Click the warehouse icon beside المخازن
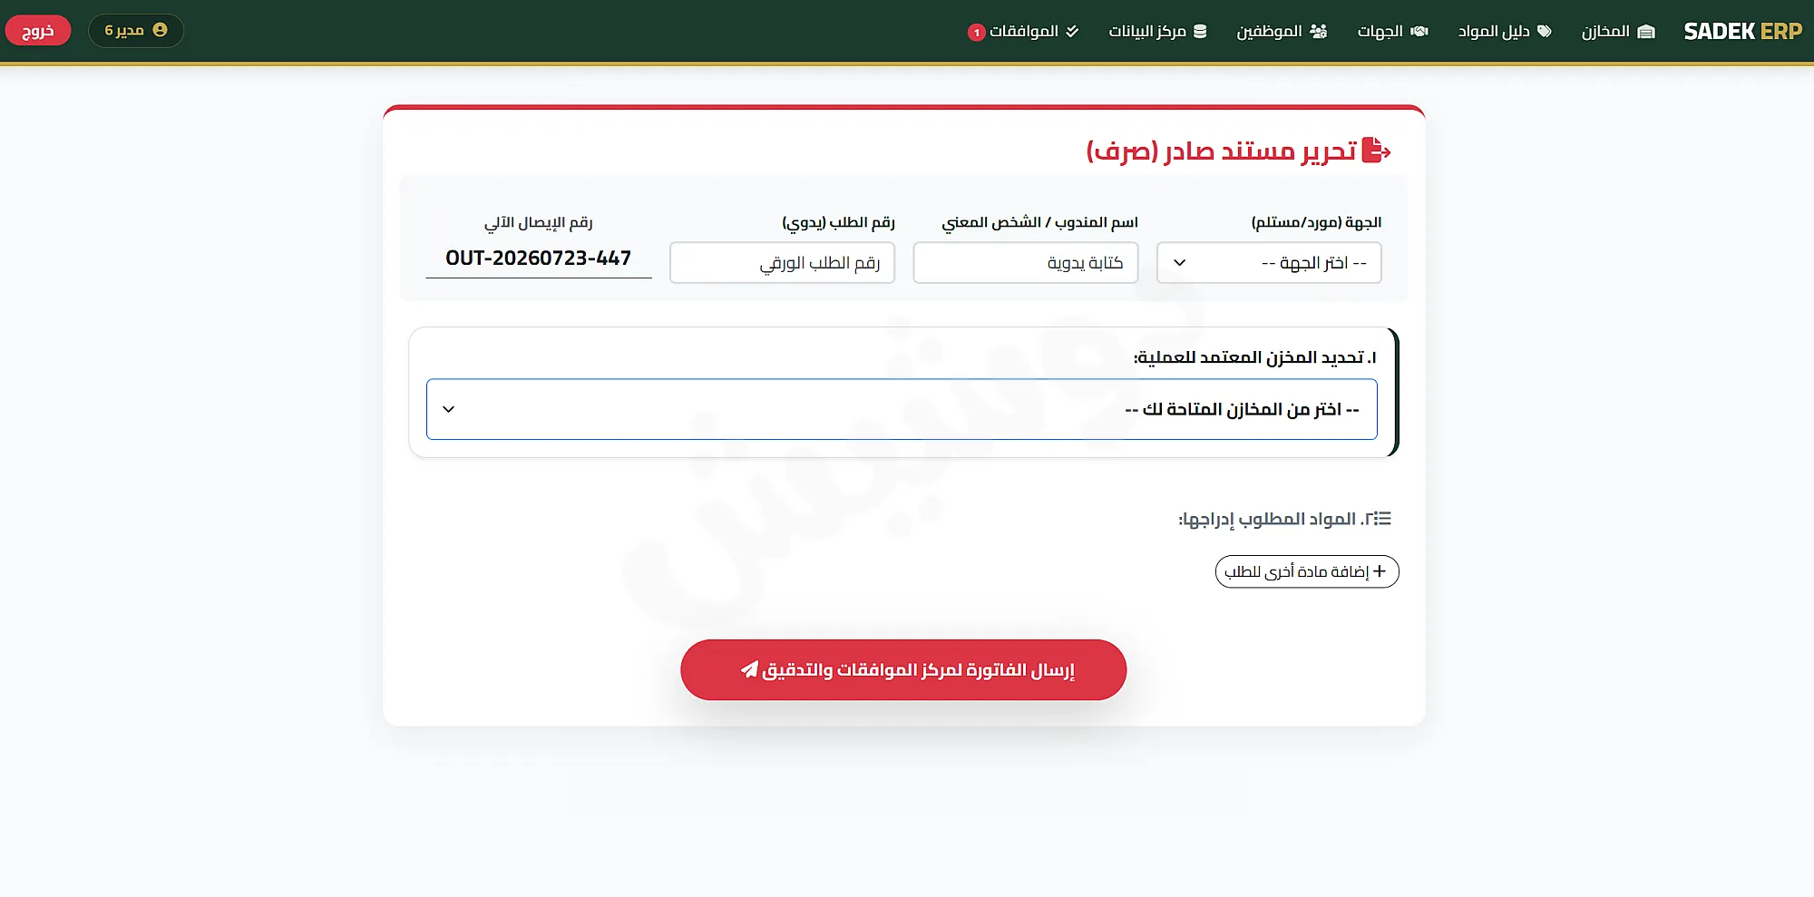 tap(1646, 32)
